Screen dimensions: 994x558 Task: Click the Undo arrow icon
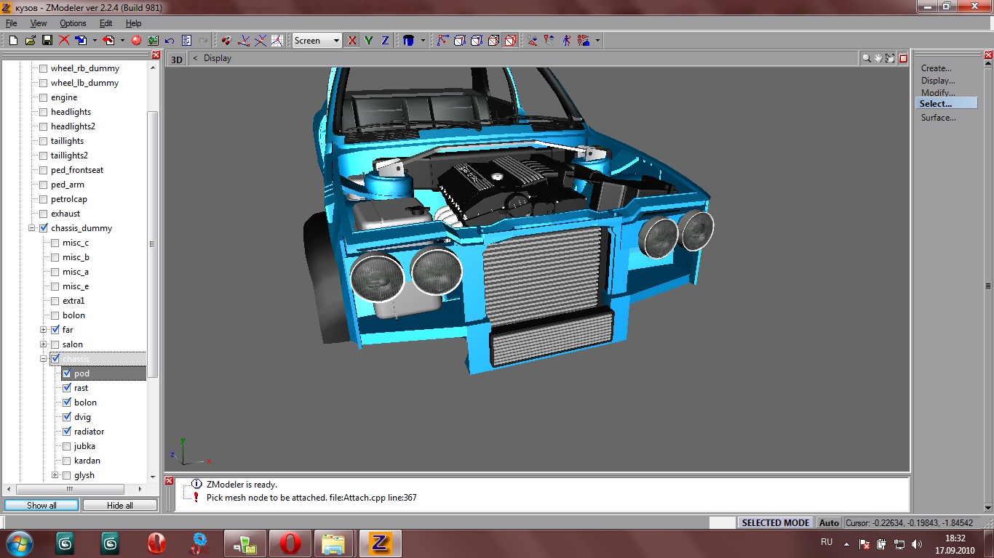pos(170,41)
